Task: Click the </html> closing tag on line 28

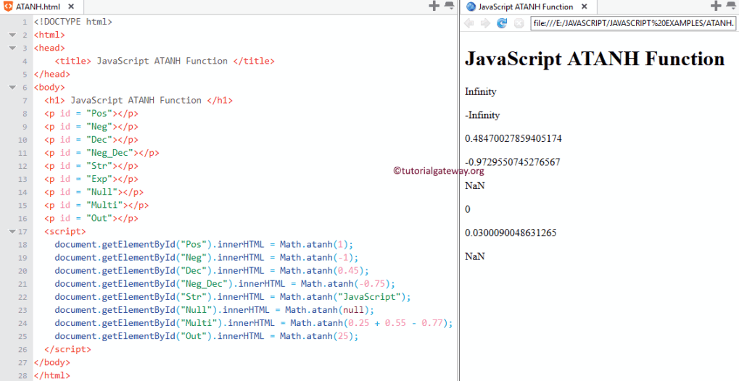Action: click(51, 376)
